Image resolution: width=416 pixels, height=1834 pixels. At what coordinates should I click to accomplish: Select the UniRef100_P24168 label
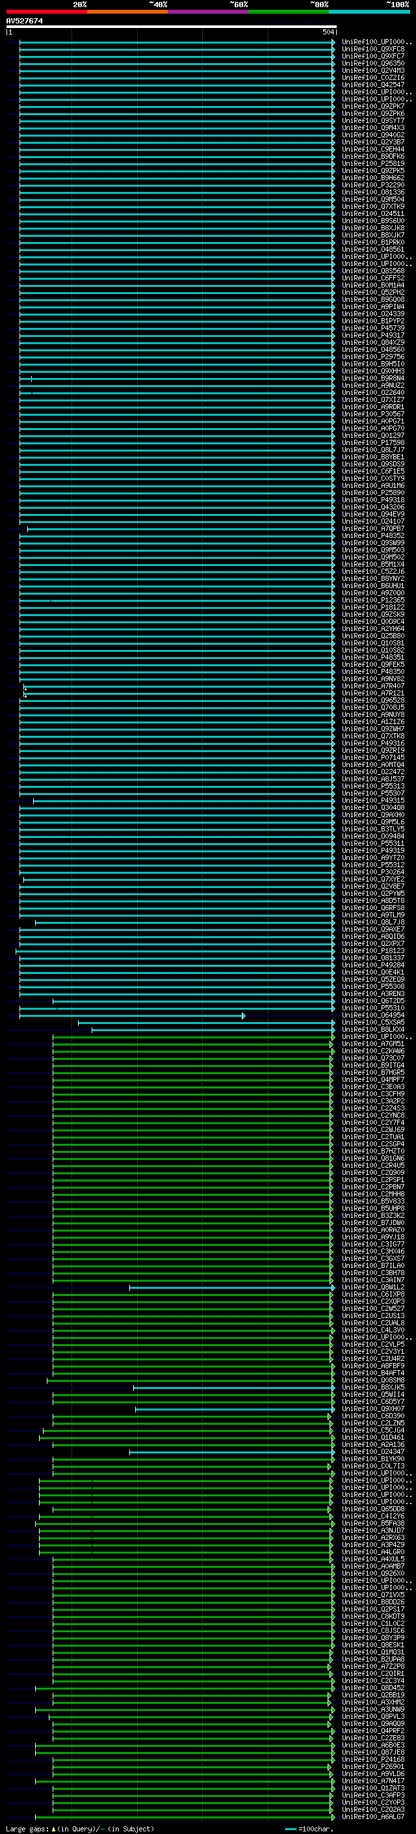point(373,1760)
